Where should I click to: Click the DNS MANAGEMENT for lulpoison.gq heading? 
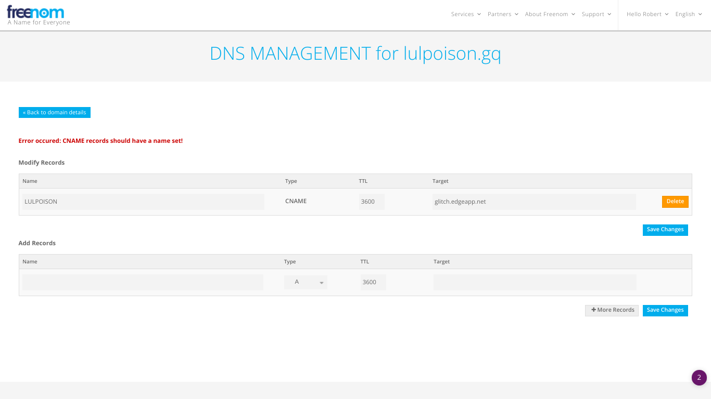point(355,54)
